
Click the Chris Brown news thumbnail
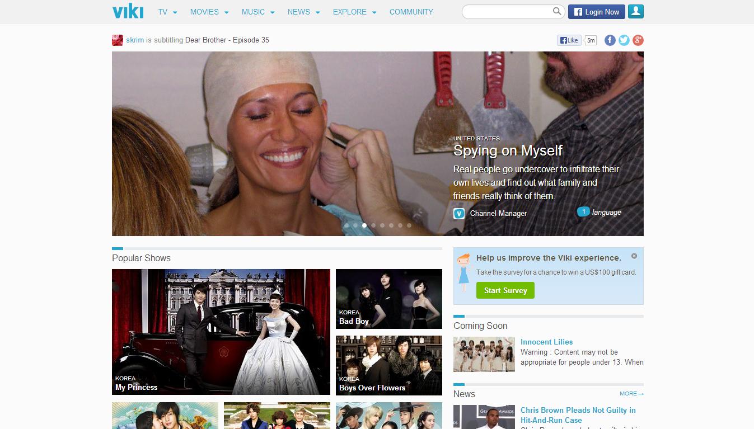click(x=484, y=417)
